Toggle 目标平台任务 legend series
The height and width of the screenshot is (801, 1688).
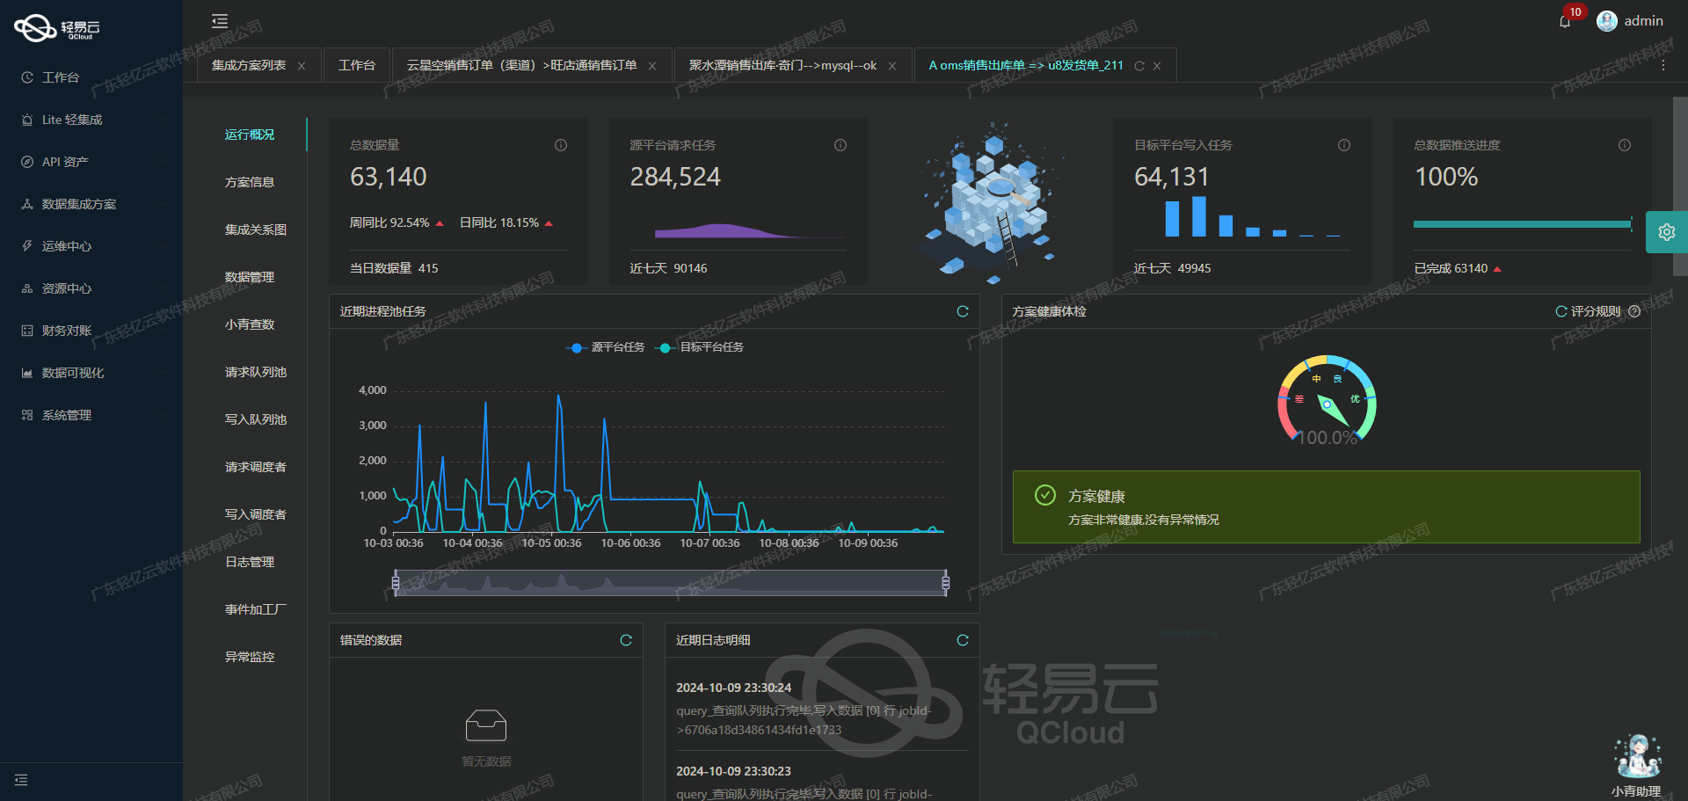(700, 347)
